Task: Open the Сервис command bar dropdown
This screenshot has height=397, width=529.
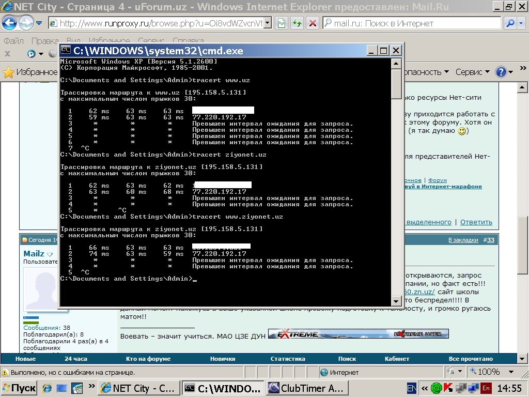Action: point(472,72)
